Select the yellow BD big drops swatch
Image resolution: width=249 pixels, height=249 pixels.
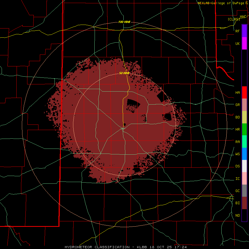[244, 117]
